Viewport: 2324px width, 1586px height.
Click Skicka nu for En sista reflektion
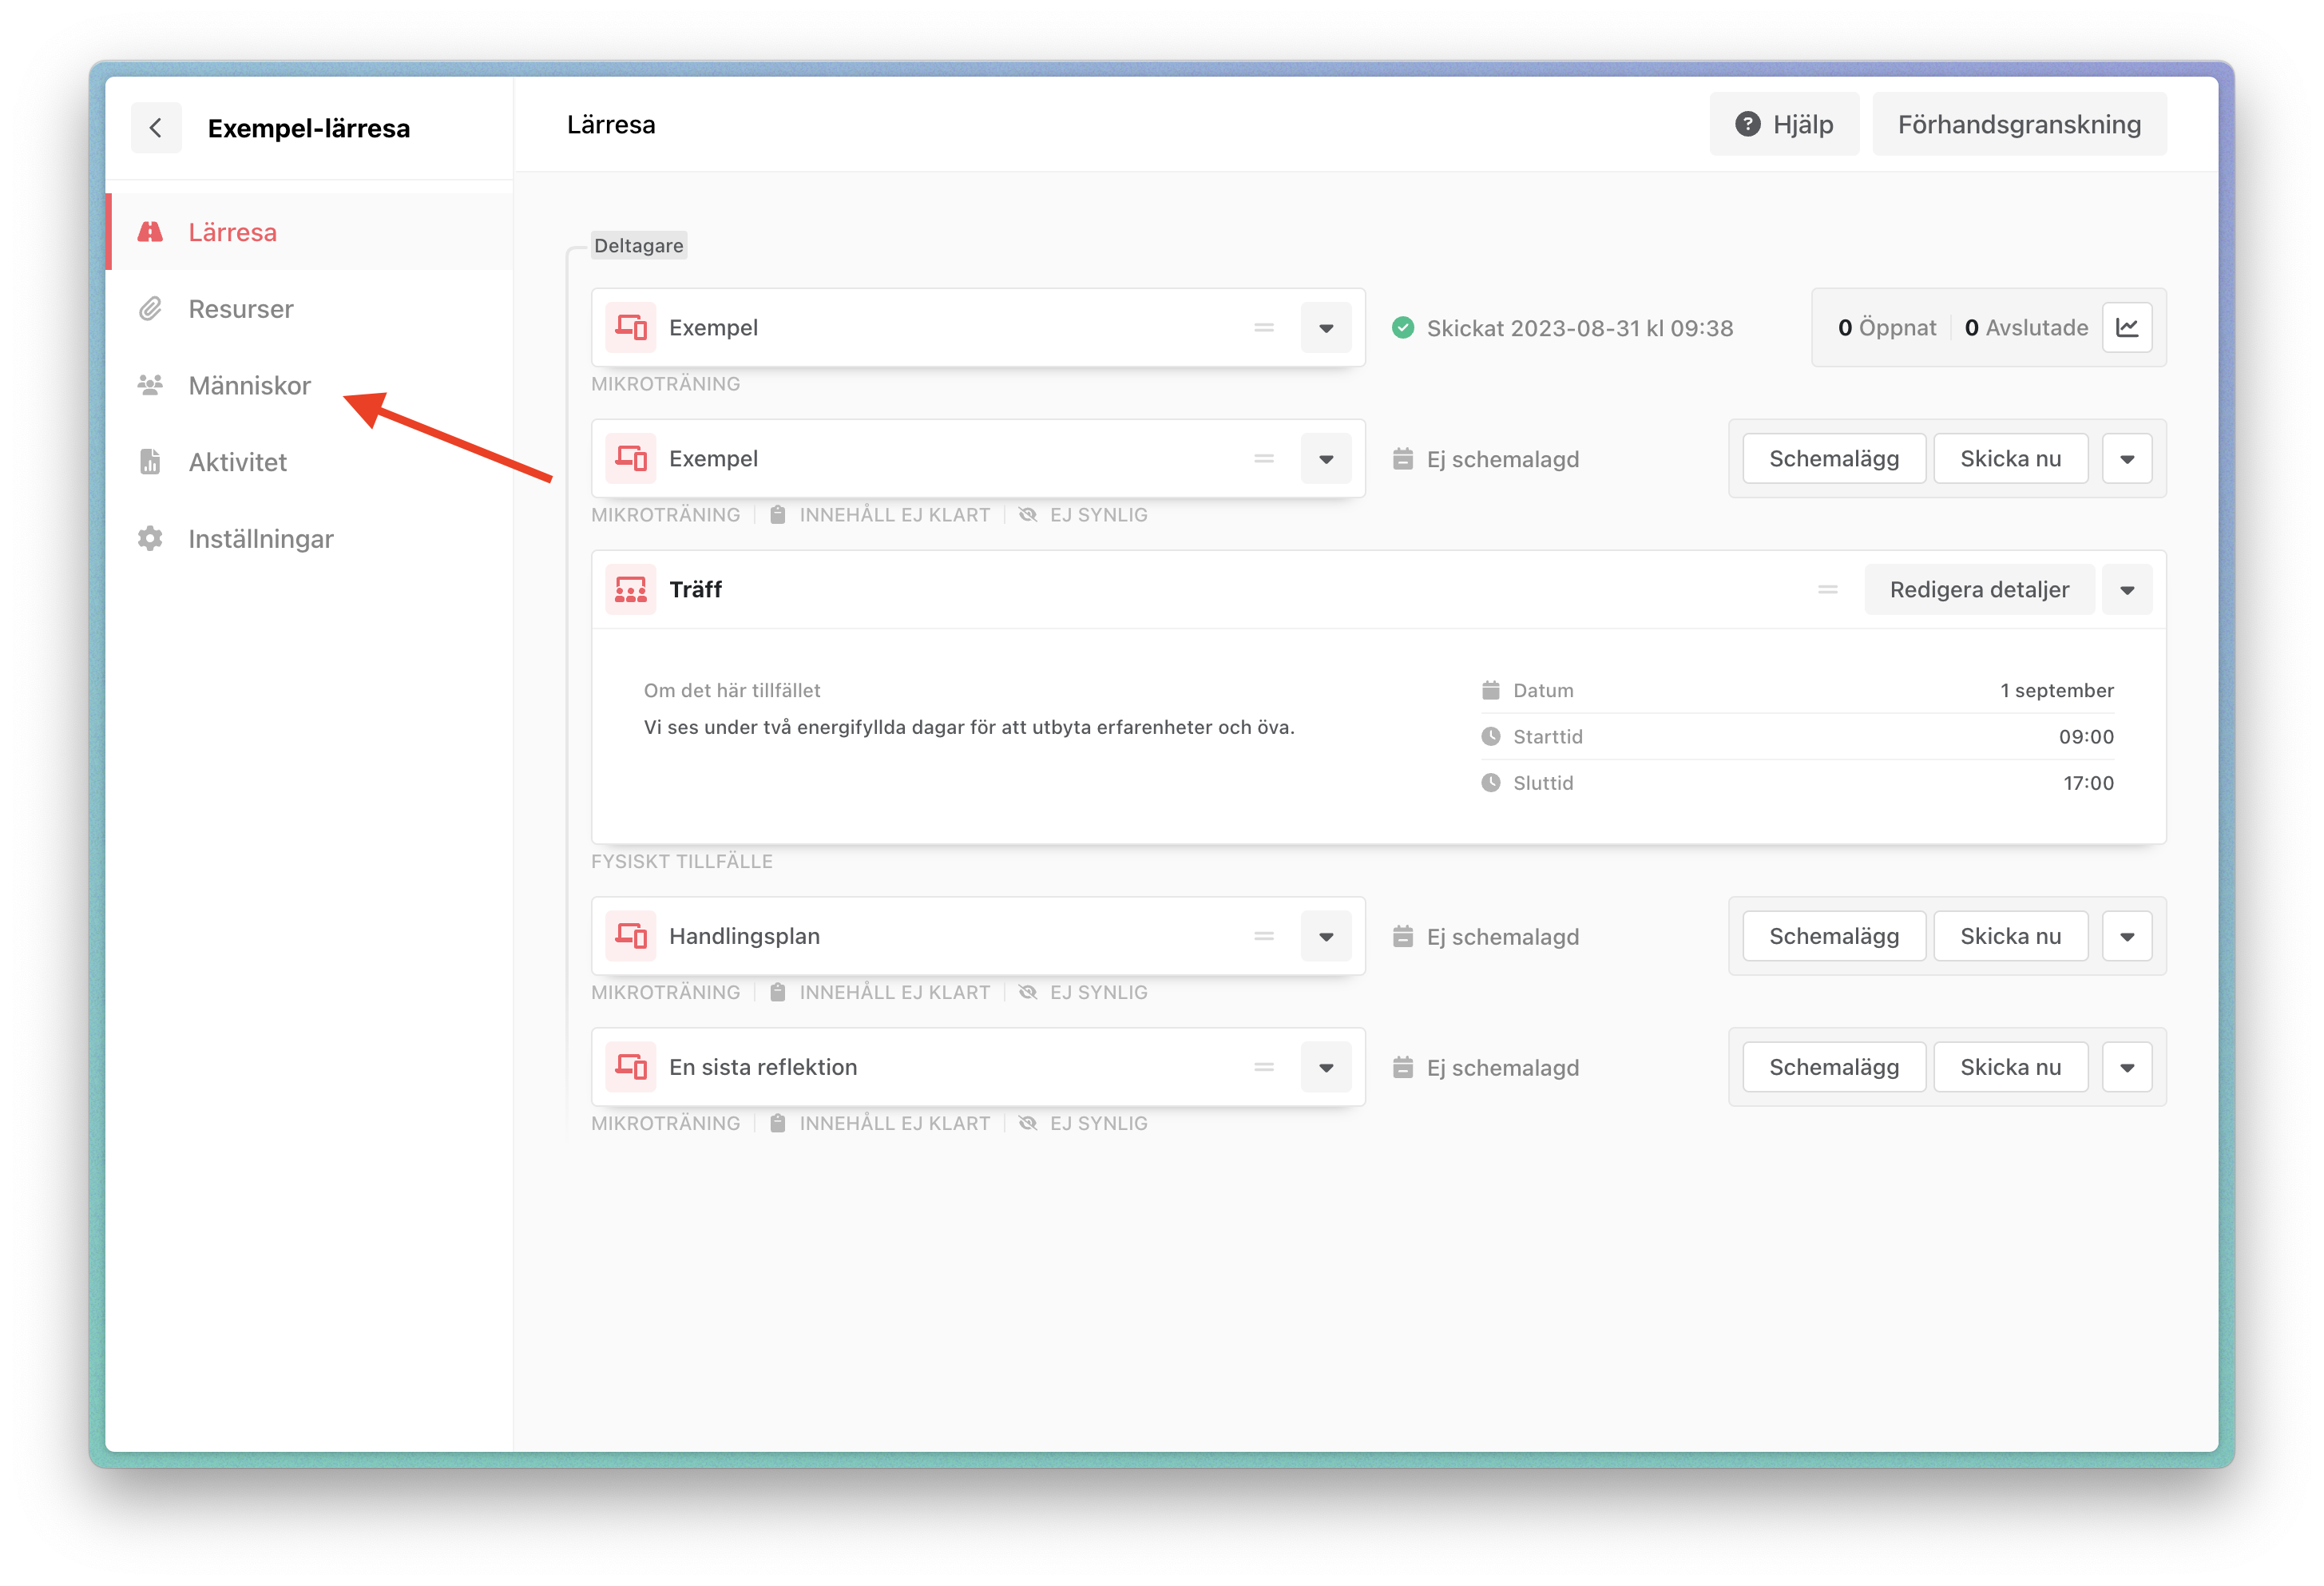coord(2010,1067)
